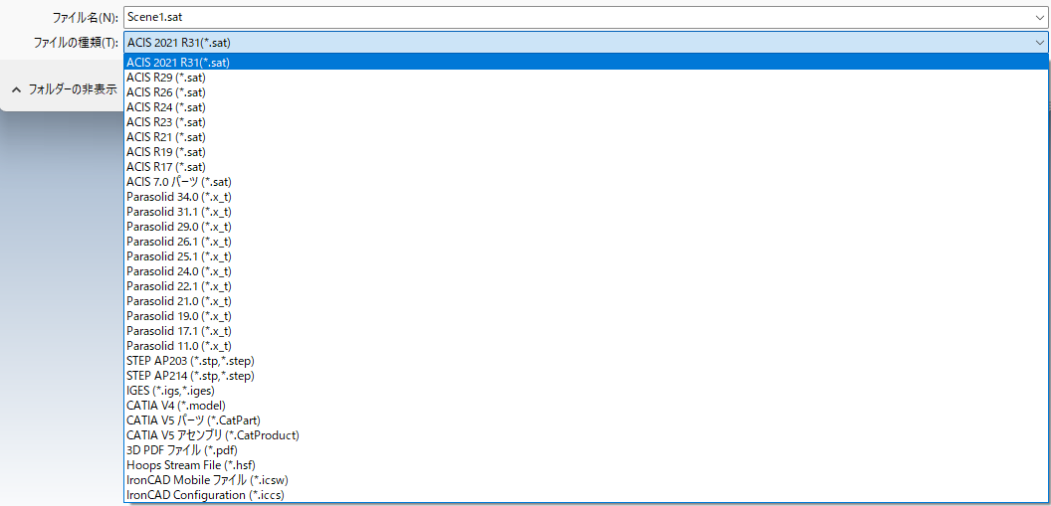Pick ACIS R17 (*.sat) file type
The image size is (1051, 506).
pyautogui.click(x=166, y=167)
